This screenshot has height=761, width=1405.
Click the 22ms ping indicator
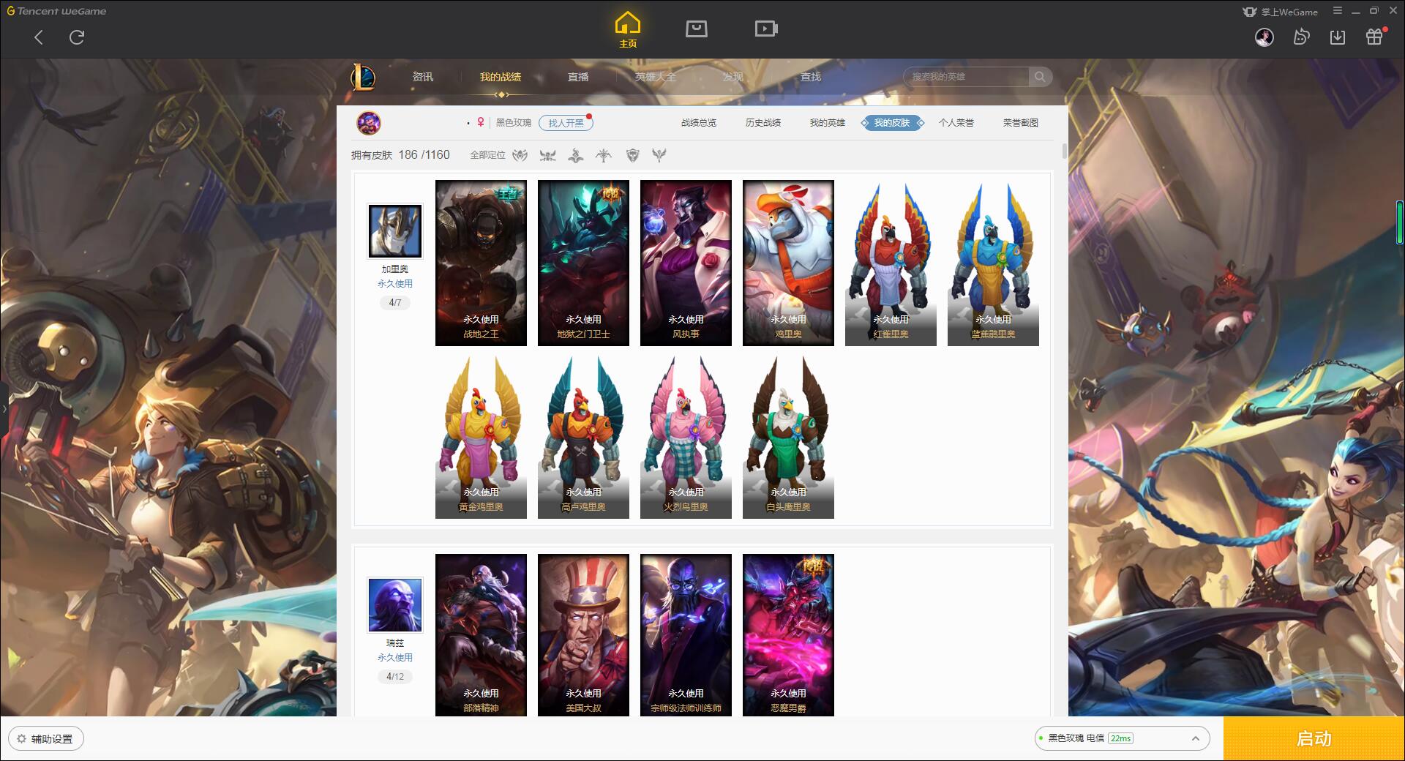1120,738
